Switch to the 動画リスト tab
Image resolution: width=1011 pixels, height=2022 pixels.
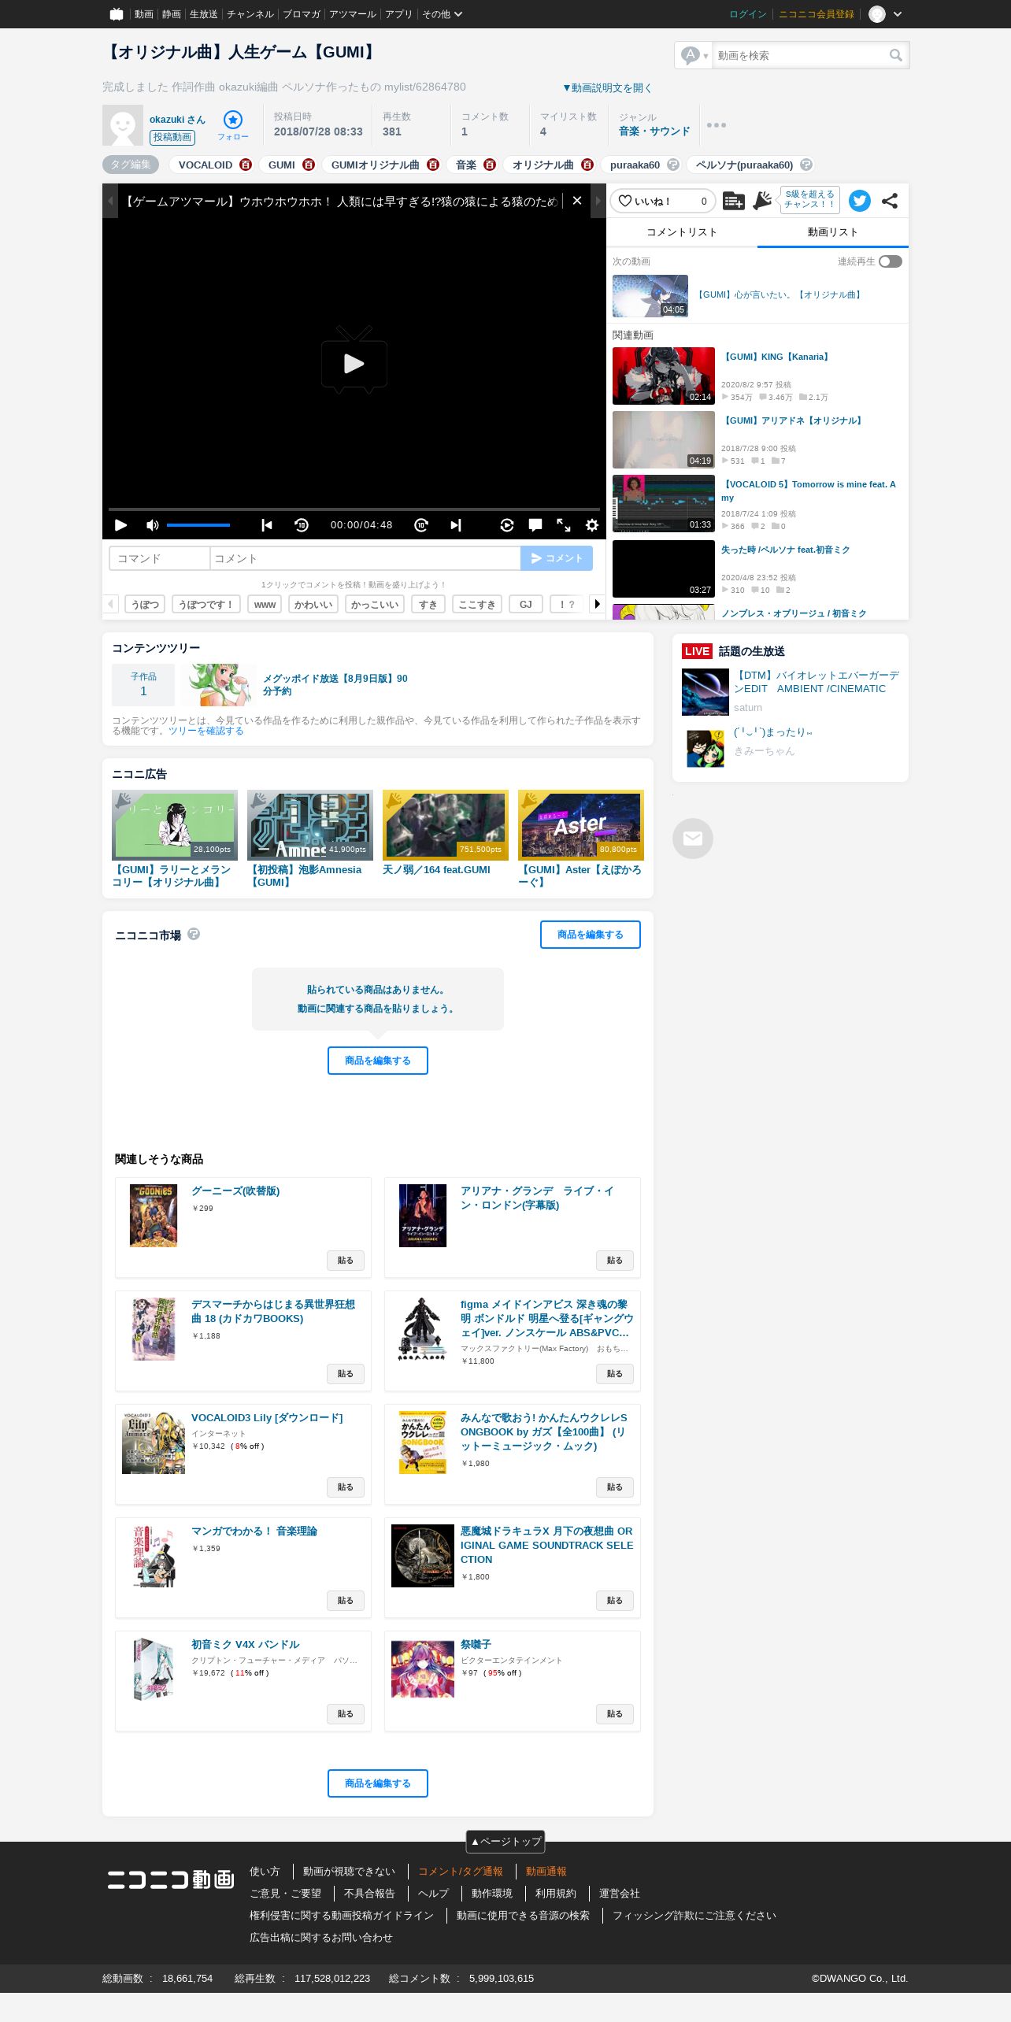(833, 232)
